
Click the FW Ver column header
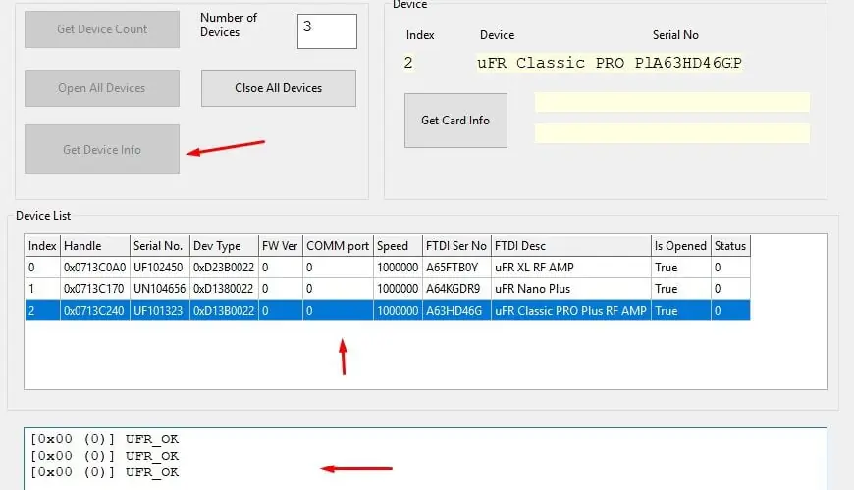(x=280, y=246)
